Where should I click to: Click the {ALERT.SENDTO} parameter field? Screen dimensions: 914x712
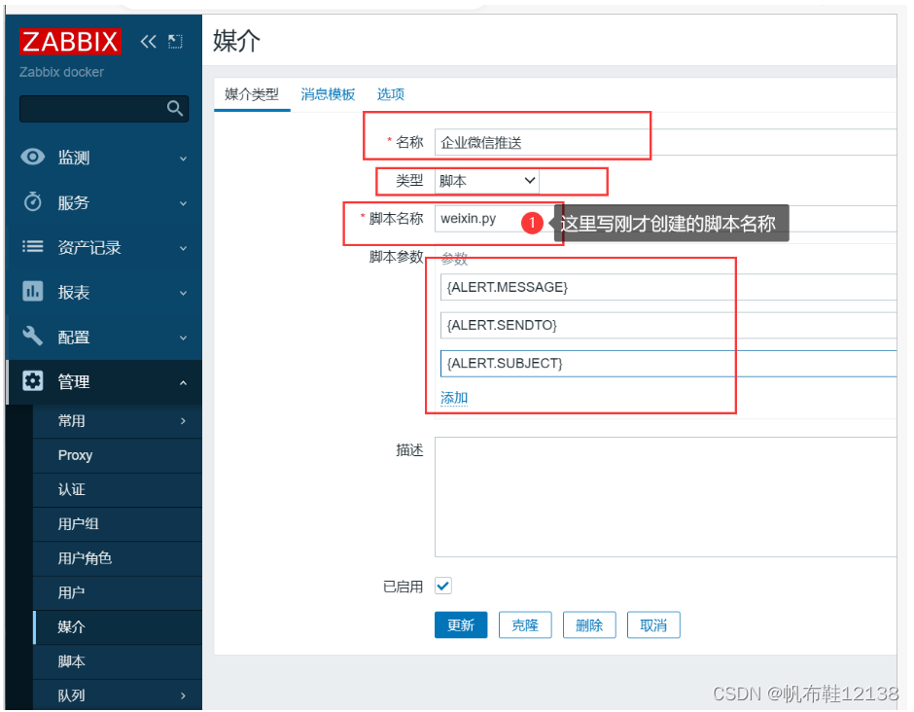(668, 325)
